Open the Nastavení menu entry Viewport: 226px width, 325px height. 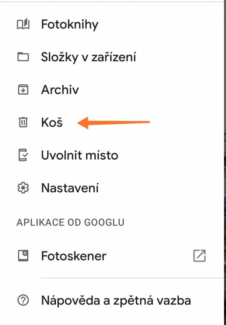click(111, 188)
